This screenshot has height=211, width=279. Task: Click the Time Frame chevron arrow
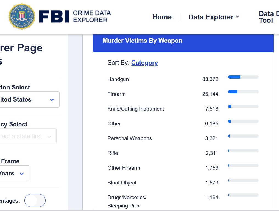22,174
